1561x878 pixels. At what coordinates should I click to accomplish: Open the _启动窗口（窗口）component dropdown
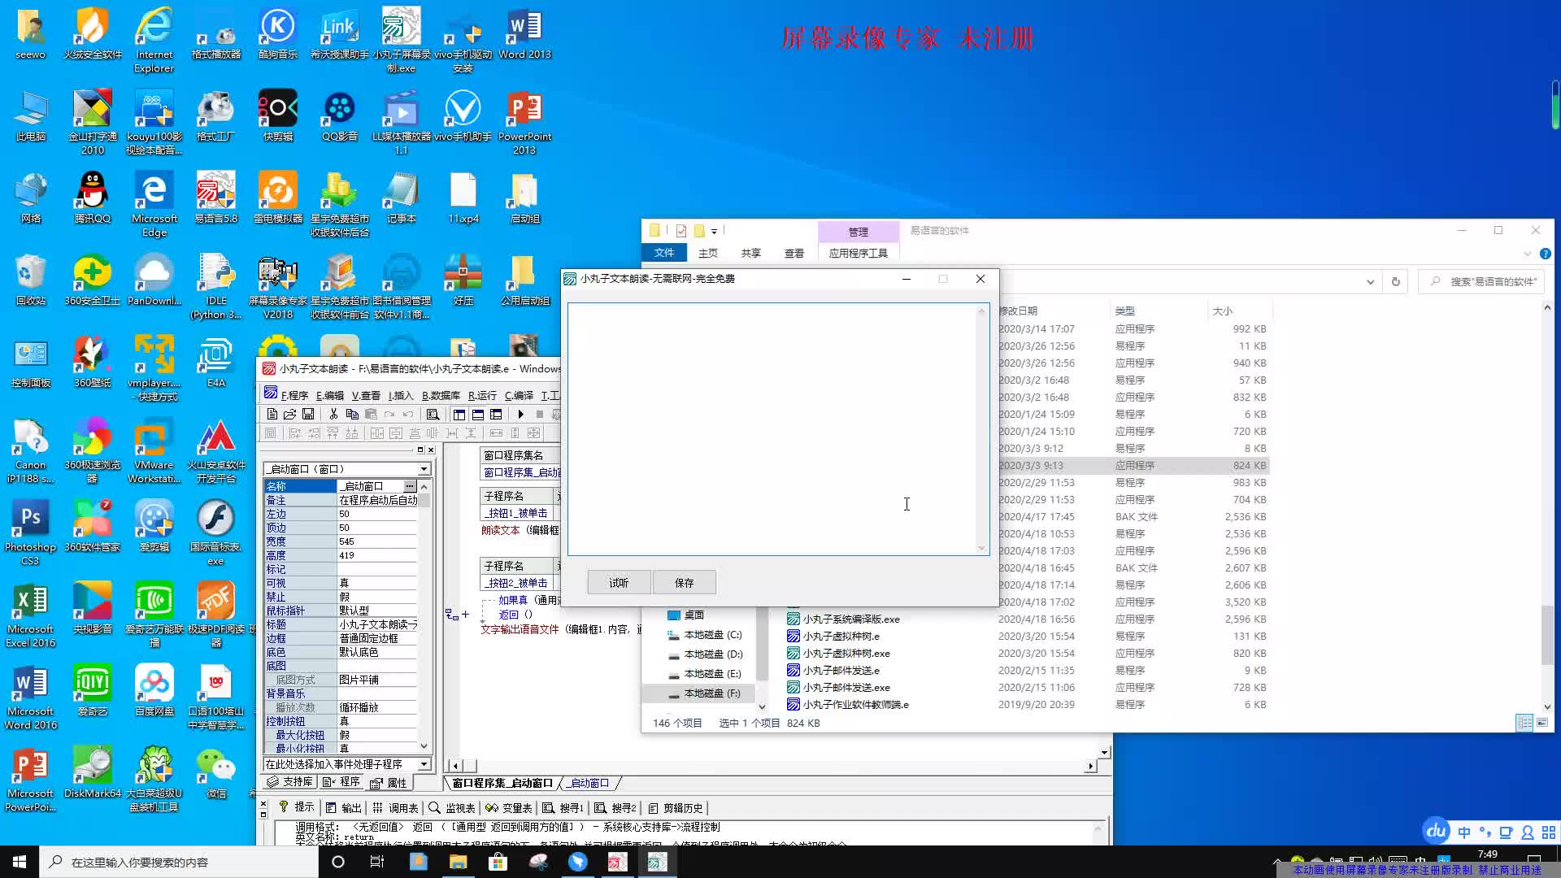pos(424,469)
